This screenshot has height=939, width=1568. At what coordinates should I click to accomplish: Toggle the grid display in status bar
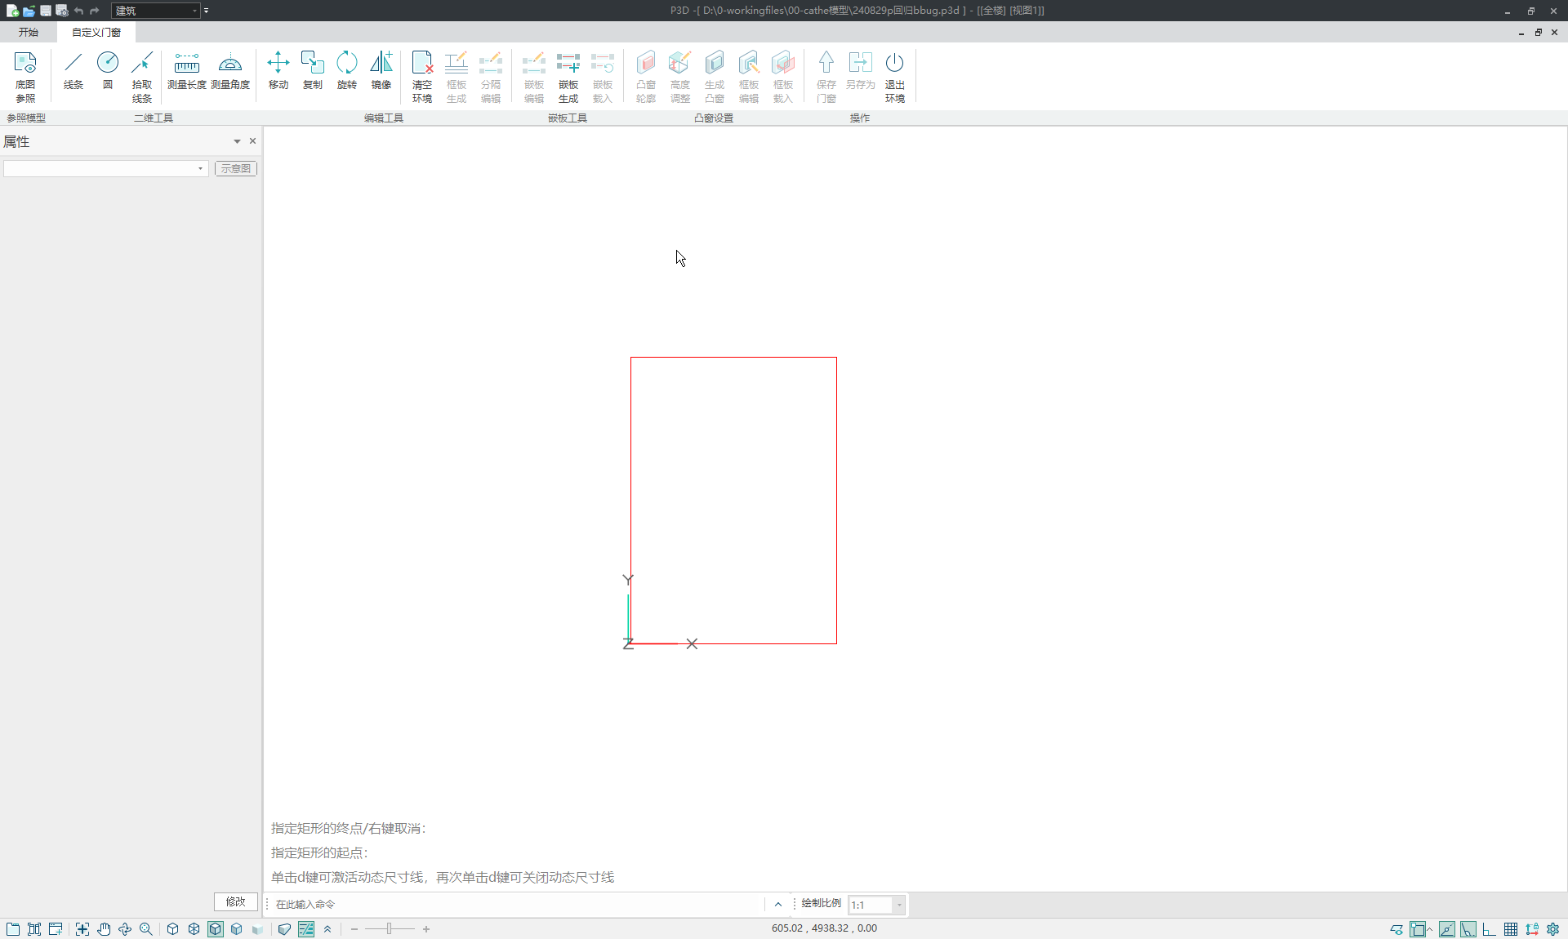1511,929
